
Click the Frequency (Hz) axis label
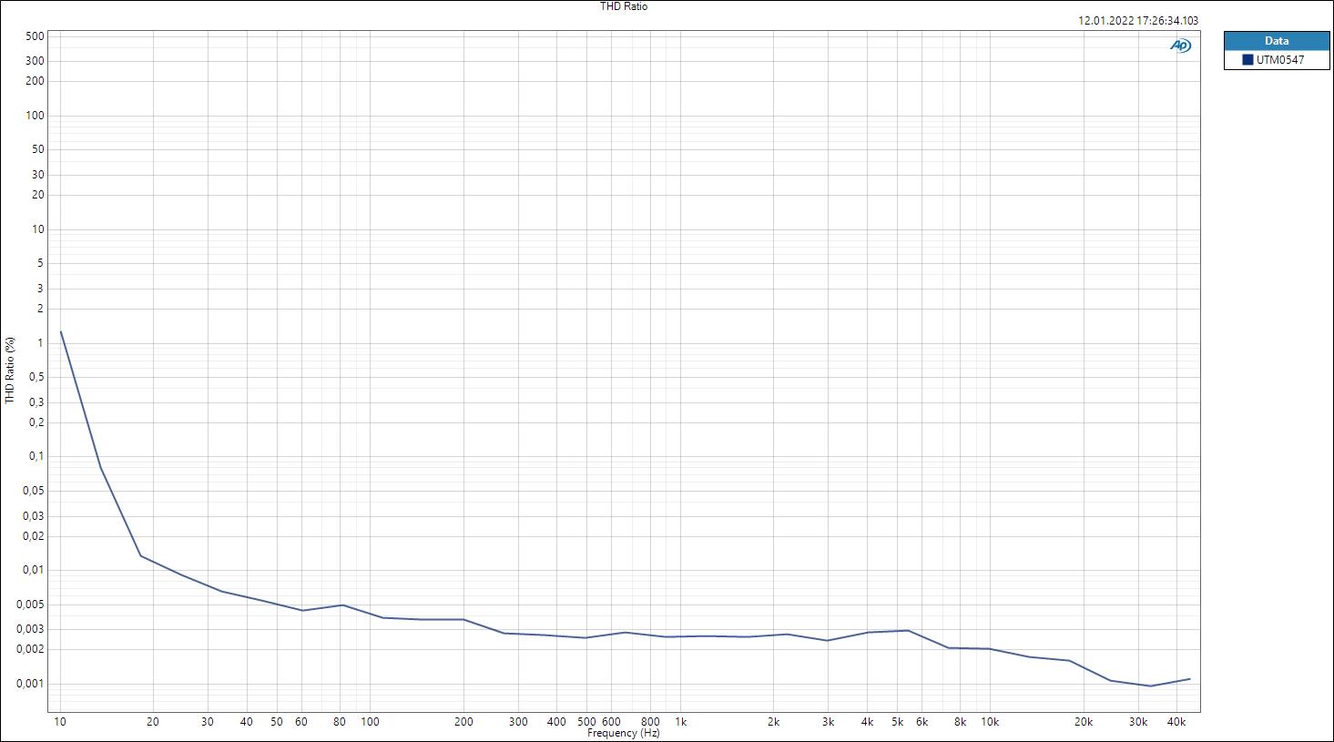[x=623, y=733]
